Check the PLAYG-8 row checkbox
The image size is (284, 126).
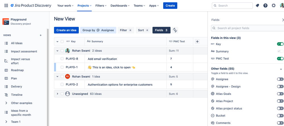coord(62,59)
